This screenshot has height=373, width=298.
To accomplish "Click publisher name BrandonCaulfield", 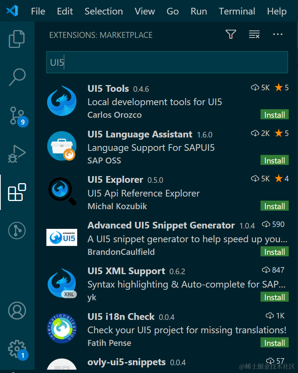I will click(121, 252).
